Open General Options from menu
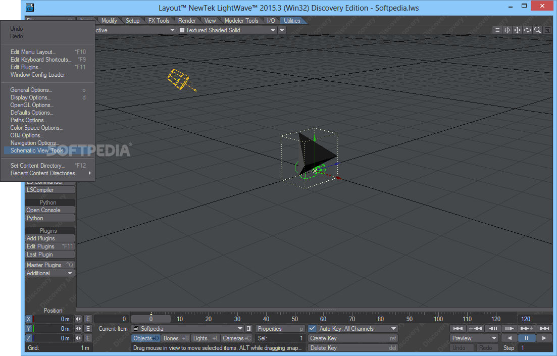This screenshot has height=356, width=557. click(x=47, y=90)
